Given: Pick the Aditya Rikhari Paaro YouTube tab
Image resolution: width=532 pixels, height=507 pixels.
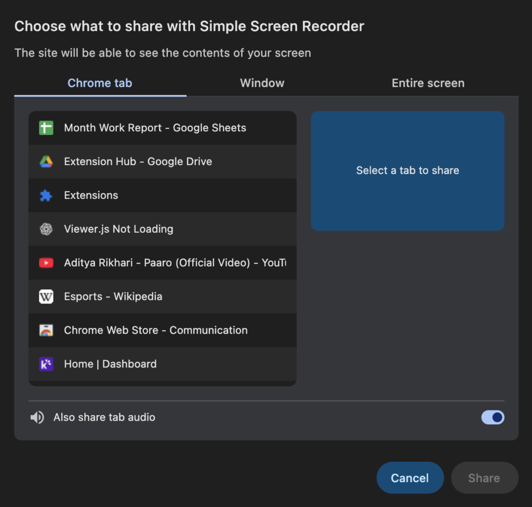Looking at the screenshot, I should coord(175,263).
